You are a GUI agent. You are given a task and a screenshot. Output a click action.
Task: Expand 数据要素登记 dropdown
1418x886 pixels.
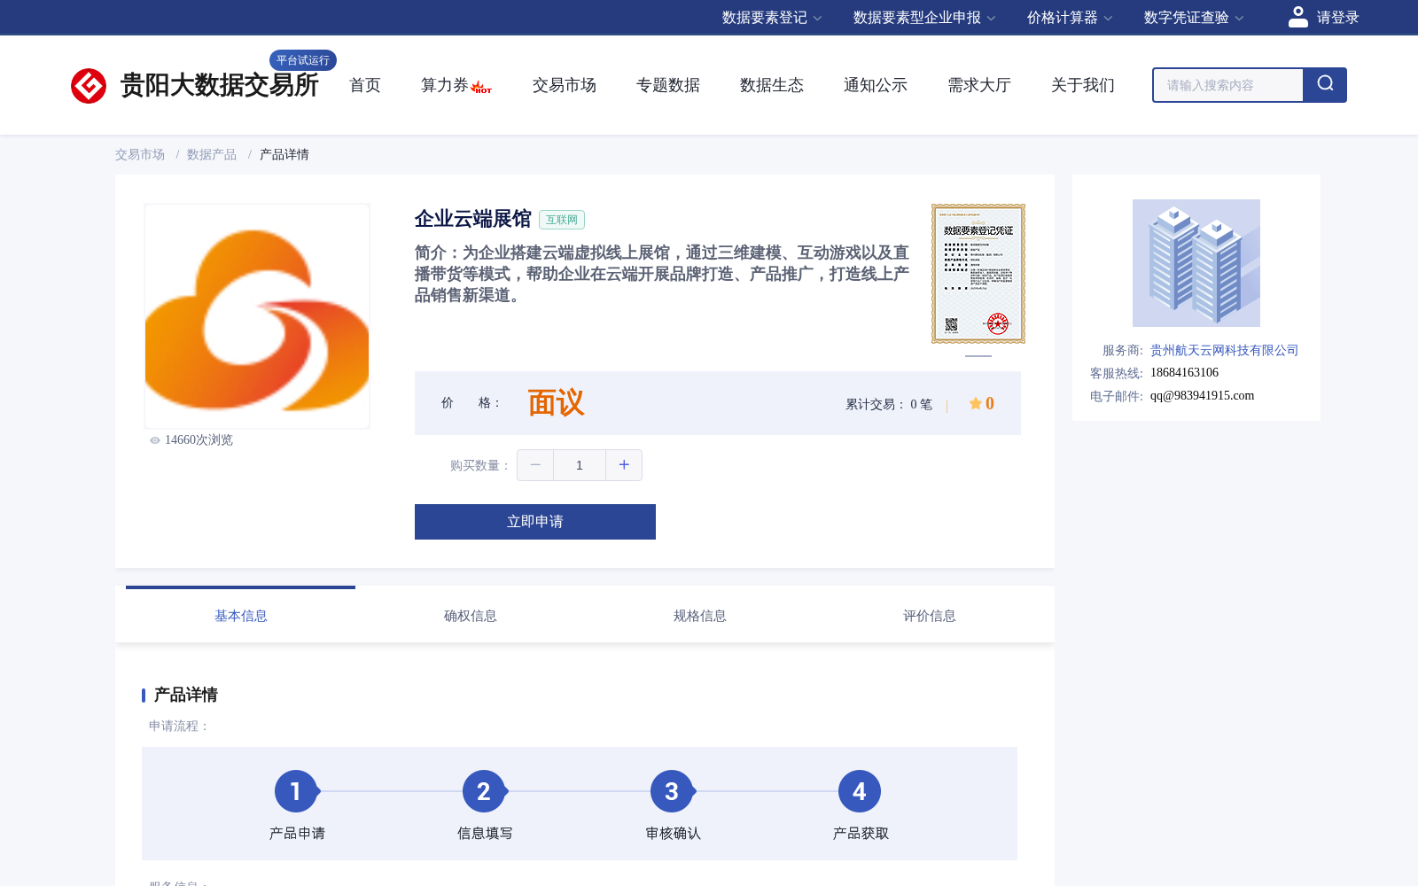coord(772,18)
